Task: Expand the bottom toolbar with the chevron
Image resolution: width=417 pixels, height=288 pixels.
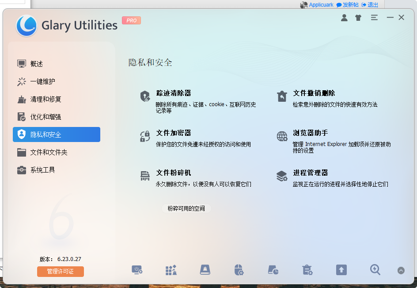Action: 401,270
